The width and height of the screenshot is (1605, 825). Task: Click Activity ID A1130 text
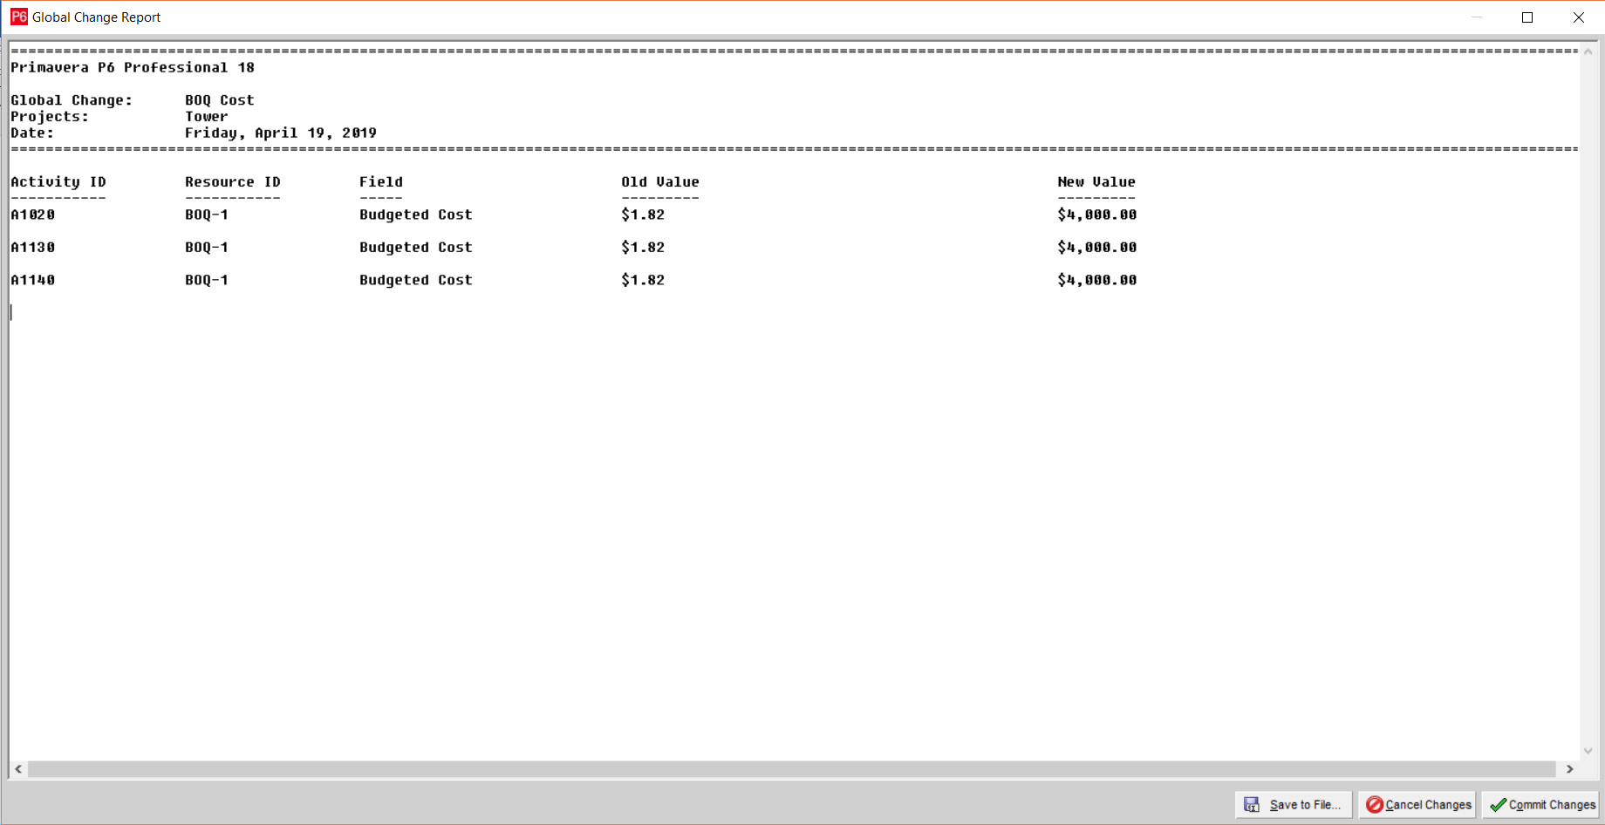[32, 248]
